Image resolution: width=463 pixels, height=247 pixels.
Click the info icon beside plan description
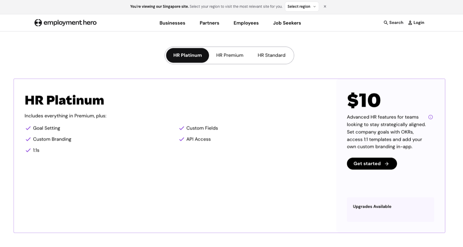pyautogui.click(x=430, y=117)
